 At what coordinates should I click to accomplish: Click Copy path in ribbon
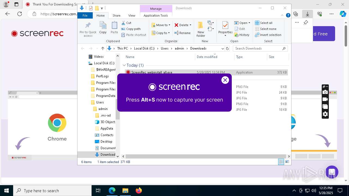(x=131, y=29)
